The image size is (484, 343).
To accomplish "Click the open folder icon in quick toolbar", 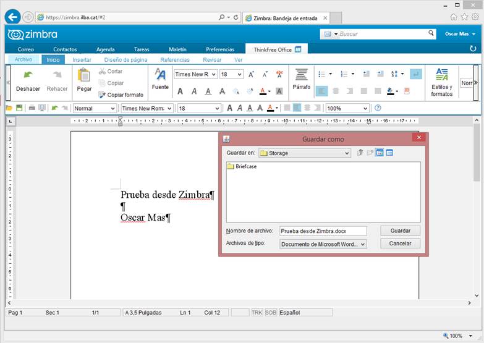I will (9, 108).
